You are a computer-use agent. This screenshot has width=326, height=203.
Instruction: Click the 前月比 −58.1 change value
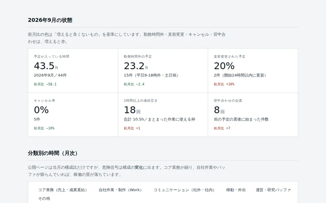tap(45, 84)
